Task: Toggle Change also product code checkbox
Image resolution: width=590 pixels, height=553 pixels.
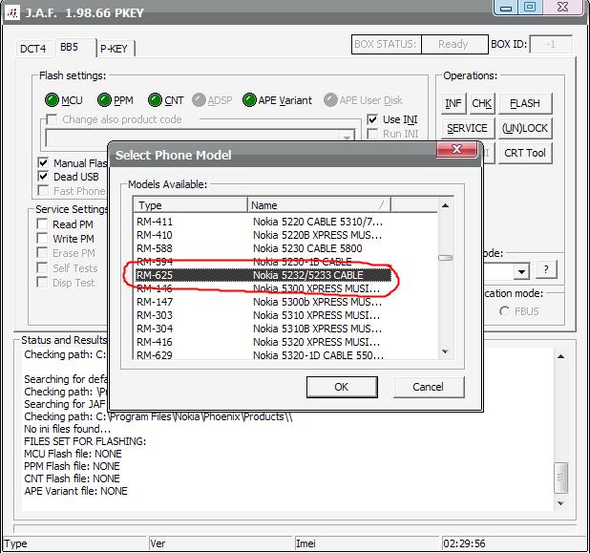Action: 52,119
